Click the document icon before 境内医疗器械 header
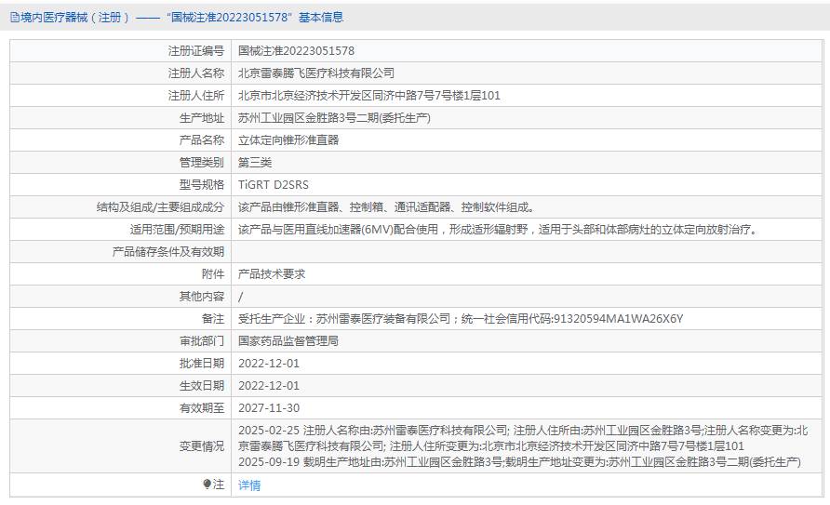This screenshot has height=505, width=830. click(x=15, y=18)
